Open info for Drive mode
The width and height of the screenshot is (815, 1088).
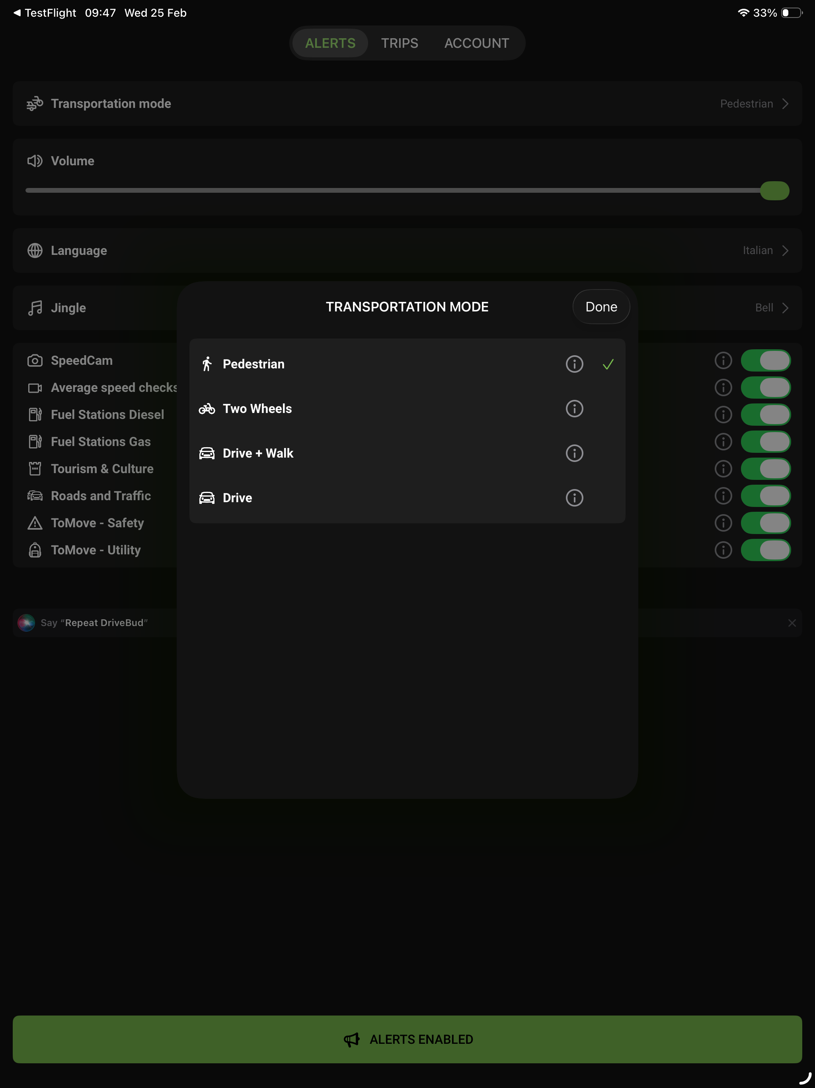pos(574,498)
